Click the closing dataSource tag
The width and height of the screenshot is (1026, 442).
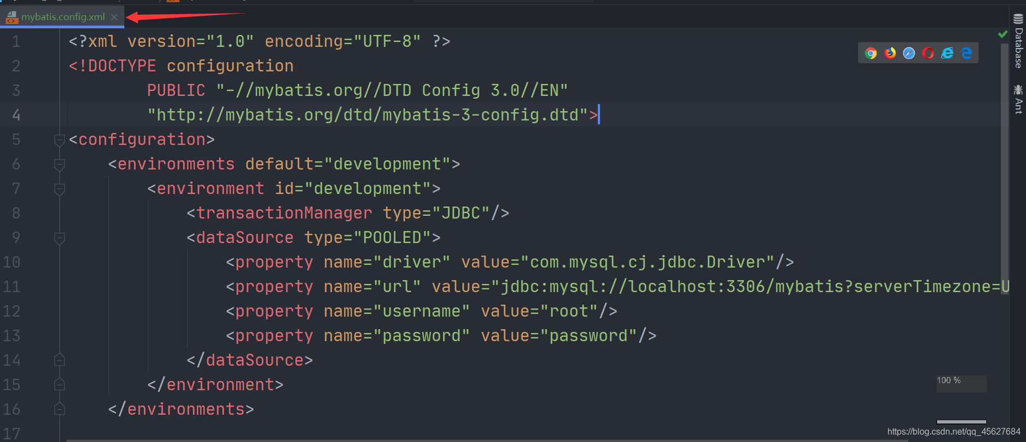(x=250, y=360)
